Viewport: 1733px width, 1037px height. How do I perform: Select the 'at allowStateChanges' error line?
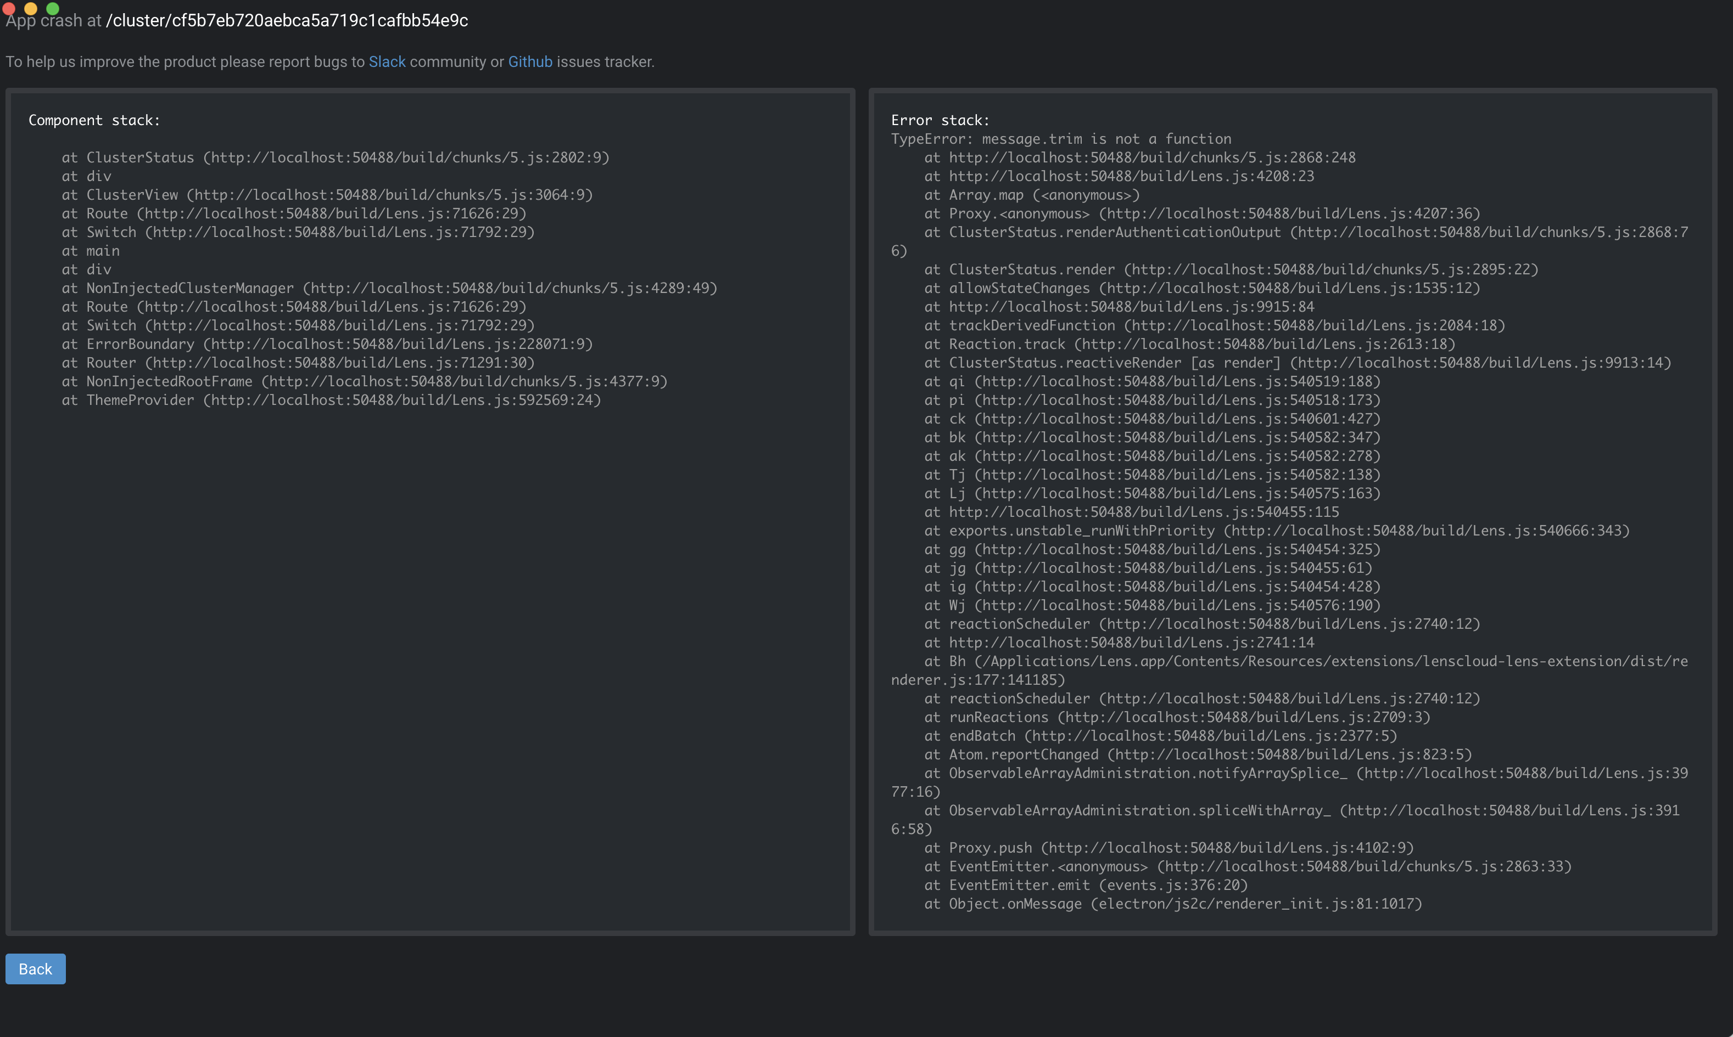(x=1202, y=288)
